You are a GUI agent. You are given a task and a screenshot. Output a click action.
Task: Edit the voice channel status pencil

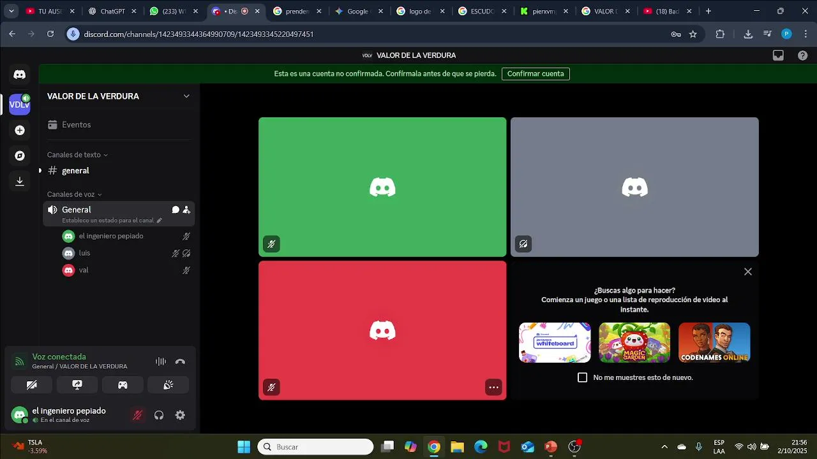coord(160,221)
